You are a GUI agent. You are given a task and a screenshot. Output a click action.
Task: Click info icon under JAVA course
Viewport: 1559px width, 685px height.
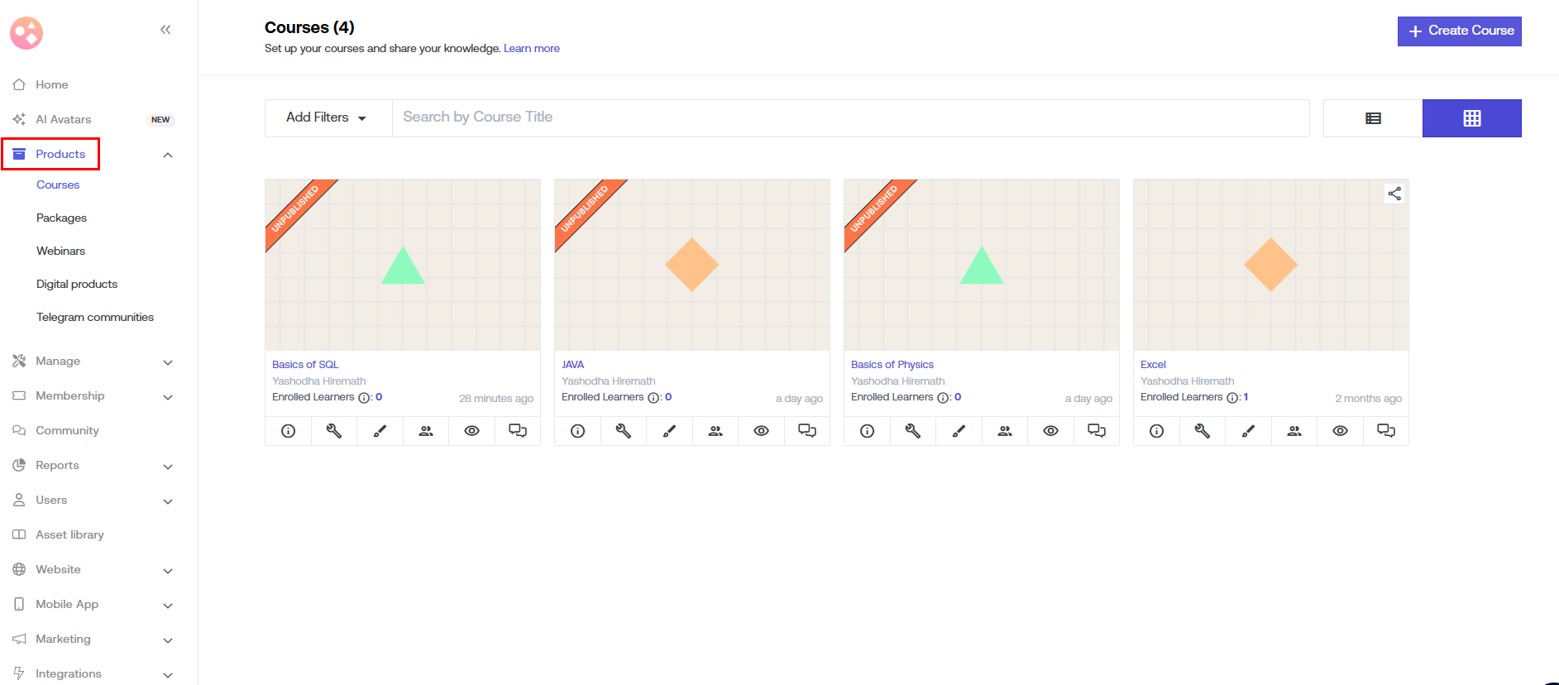[578, 431]
